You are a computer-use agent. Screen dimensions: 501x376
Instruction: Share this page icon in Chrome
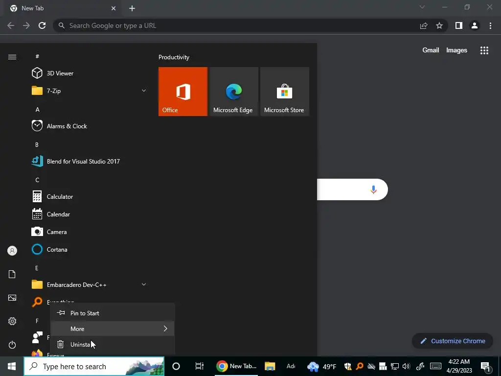(424, 25)
